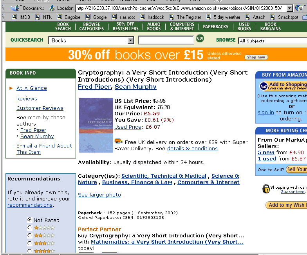Viewport: 307px width, 255px height.
Task: Open the Books quicksearch category dropdown
Action: (130, 41)
